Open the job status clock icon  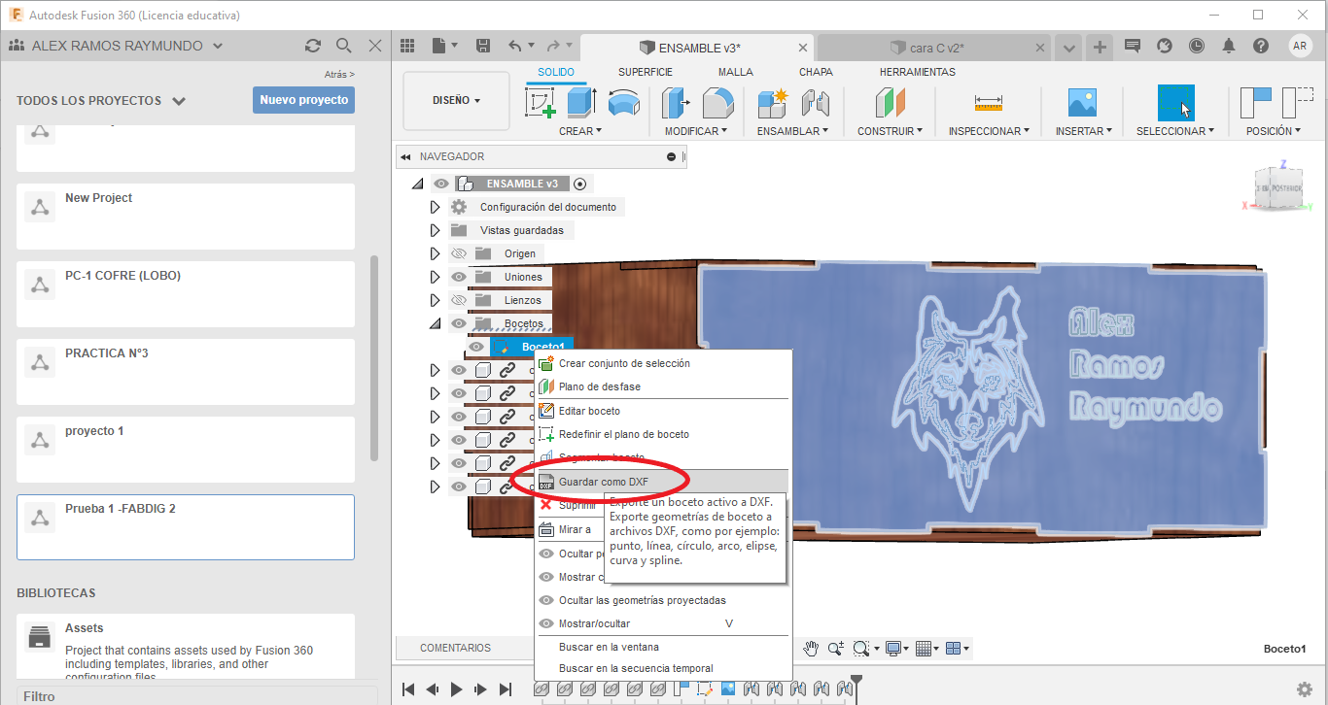click(1196, 46)
